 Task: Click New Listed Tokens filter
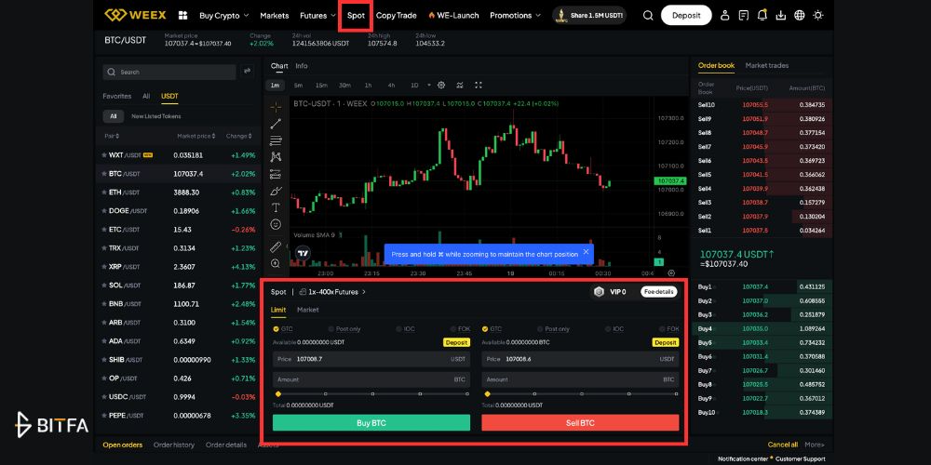pyautogui.click(x=156, y=116)
